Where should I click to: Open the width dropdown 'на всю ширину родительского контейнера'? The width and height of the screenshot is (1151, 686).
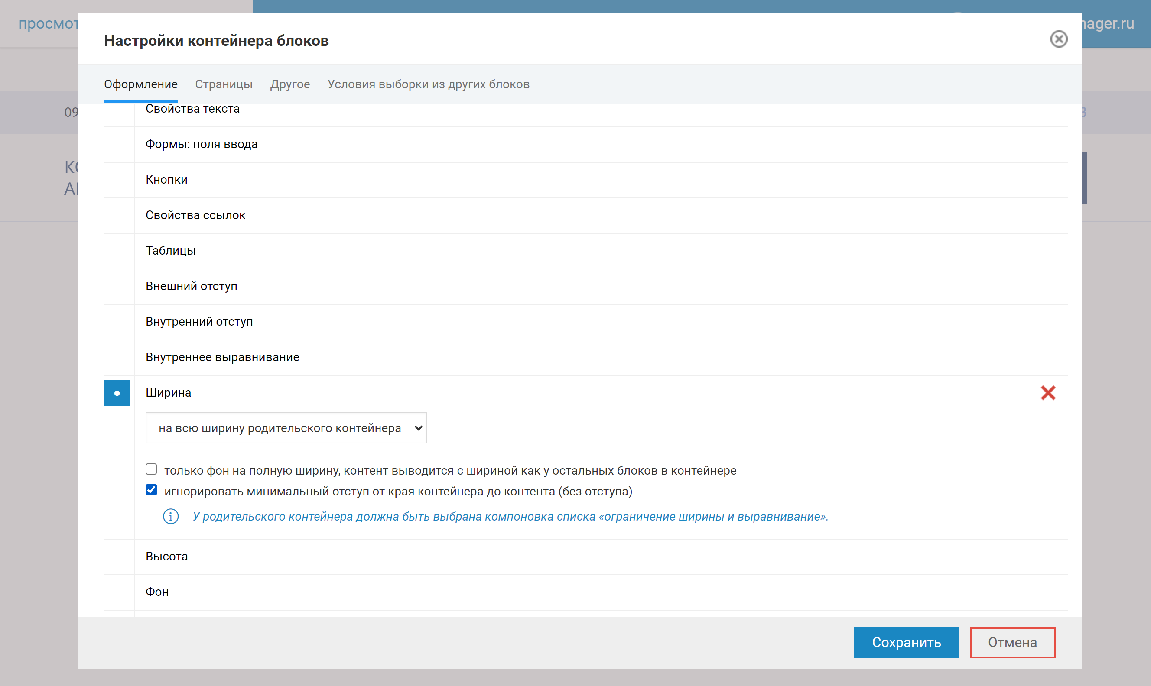pyautogui.click(x=286, y=428)
